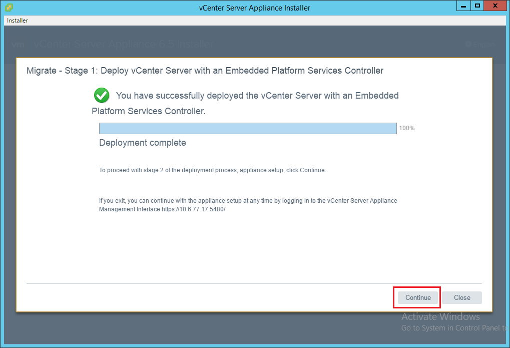Viewport: 510px width, 348px height.
Task: Close the vCenter Server Appliance Installer window
Action: point(495,6)
